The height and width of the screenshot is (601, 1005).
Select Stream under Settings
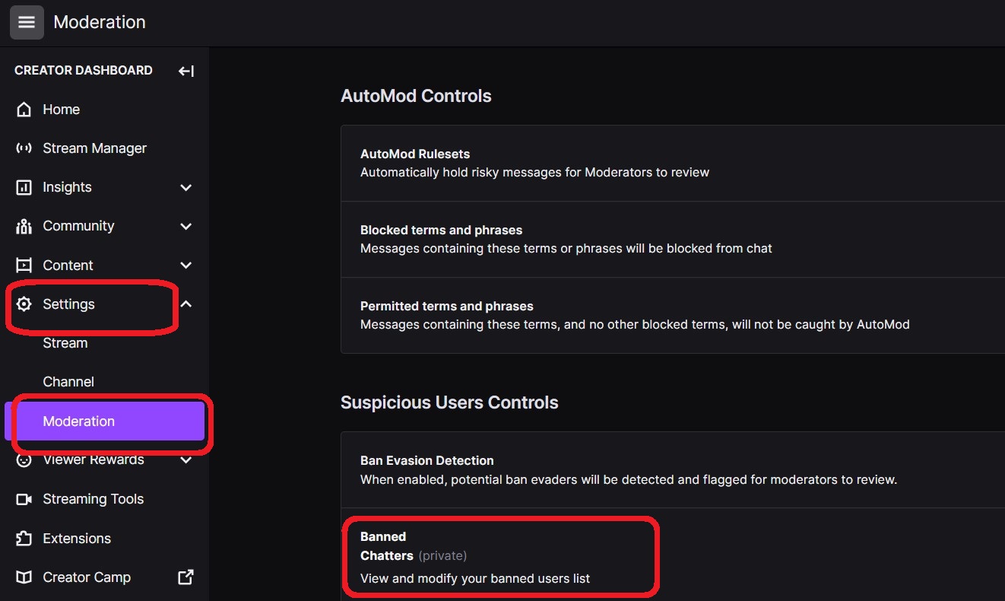pos(65,343)
